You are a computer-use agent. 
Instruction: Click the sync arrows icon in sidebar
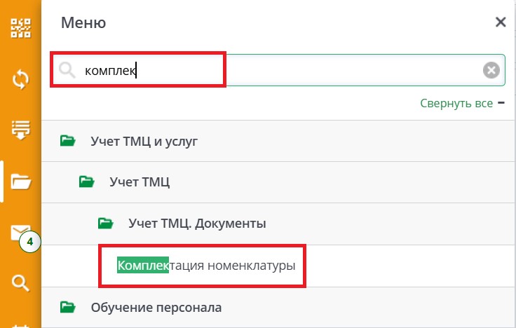click(x=20, y=78)
